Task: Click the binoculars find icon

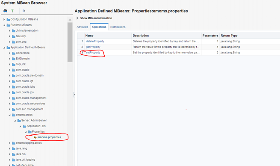Action: click(x=6, y=11)
